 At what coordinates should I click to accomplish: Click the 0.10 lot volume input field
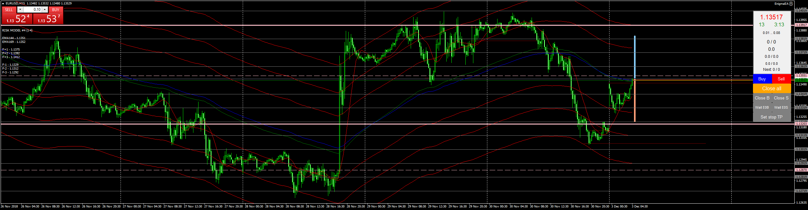pos(32,10)
